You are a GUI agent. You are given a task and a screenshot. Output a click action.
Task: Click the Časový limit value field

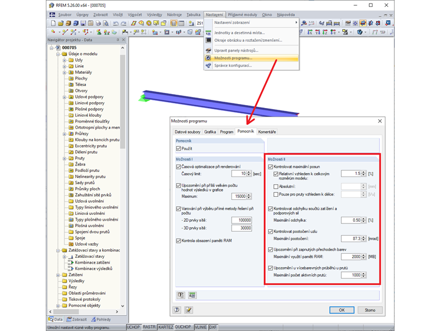239,174
